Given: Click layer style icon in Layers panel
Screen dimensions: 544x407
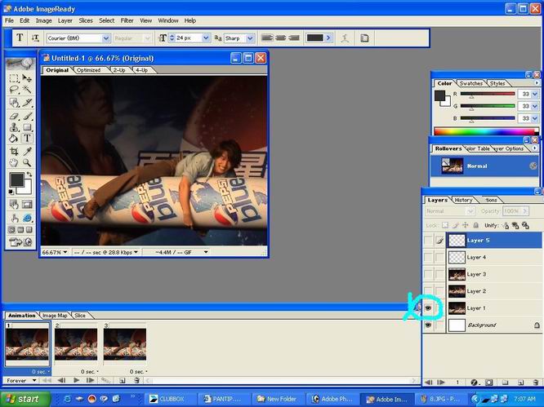Looking at the screenshot, I should coord(474,382).
